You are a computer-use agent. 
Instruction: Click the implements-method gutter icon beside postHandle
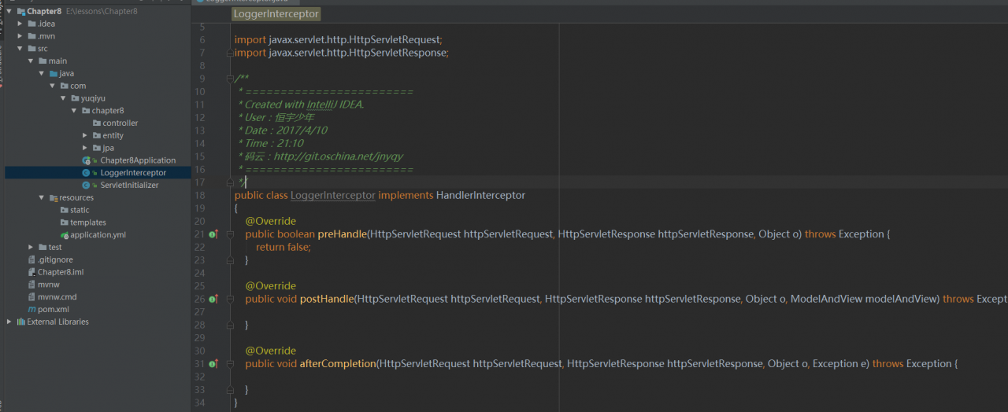[213, 299]
